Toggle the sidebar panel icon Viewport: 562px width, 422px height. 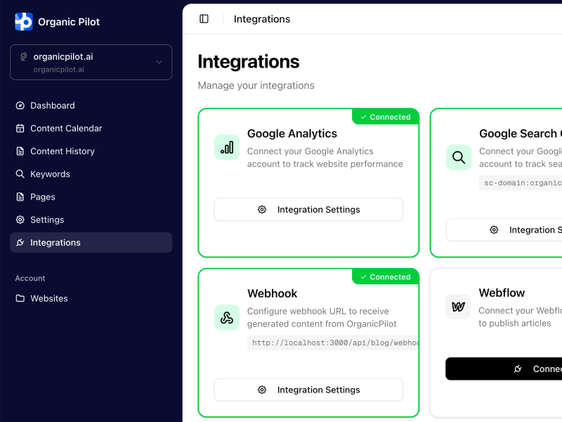tap(204, 19)
